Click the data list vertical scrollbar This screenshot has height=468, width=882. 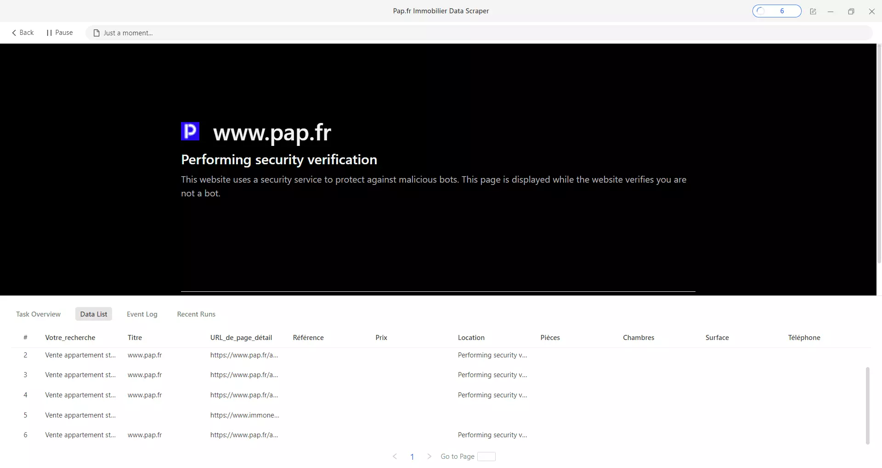867,406
